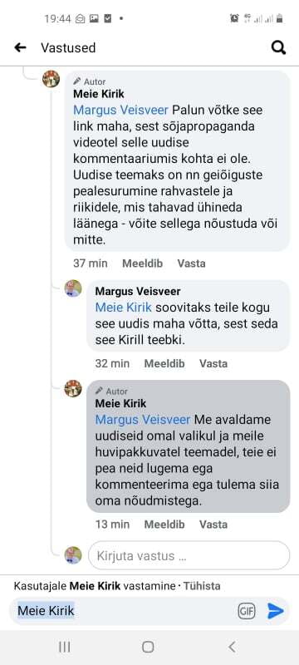Tap Android home navigation button
The width and height of the screenshot is (299, 665).
point(148,647)
